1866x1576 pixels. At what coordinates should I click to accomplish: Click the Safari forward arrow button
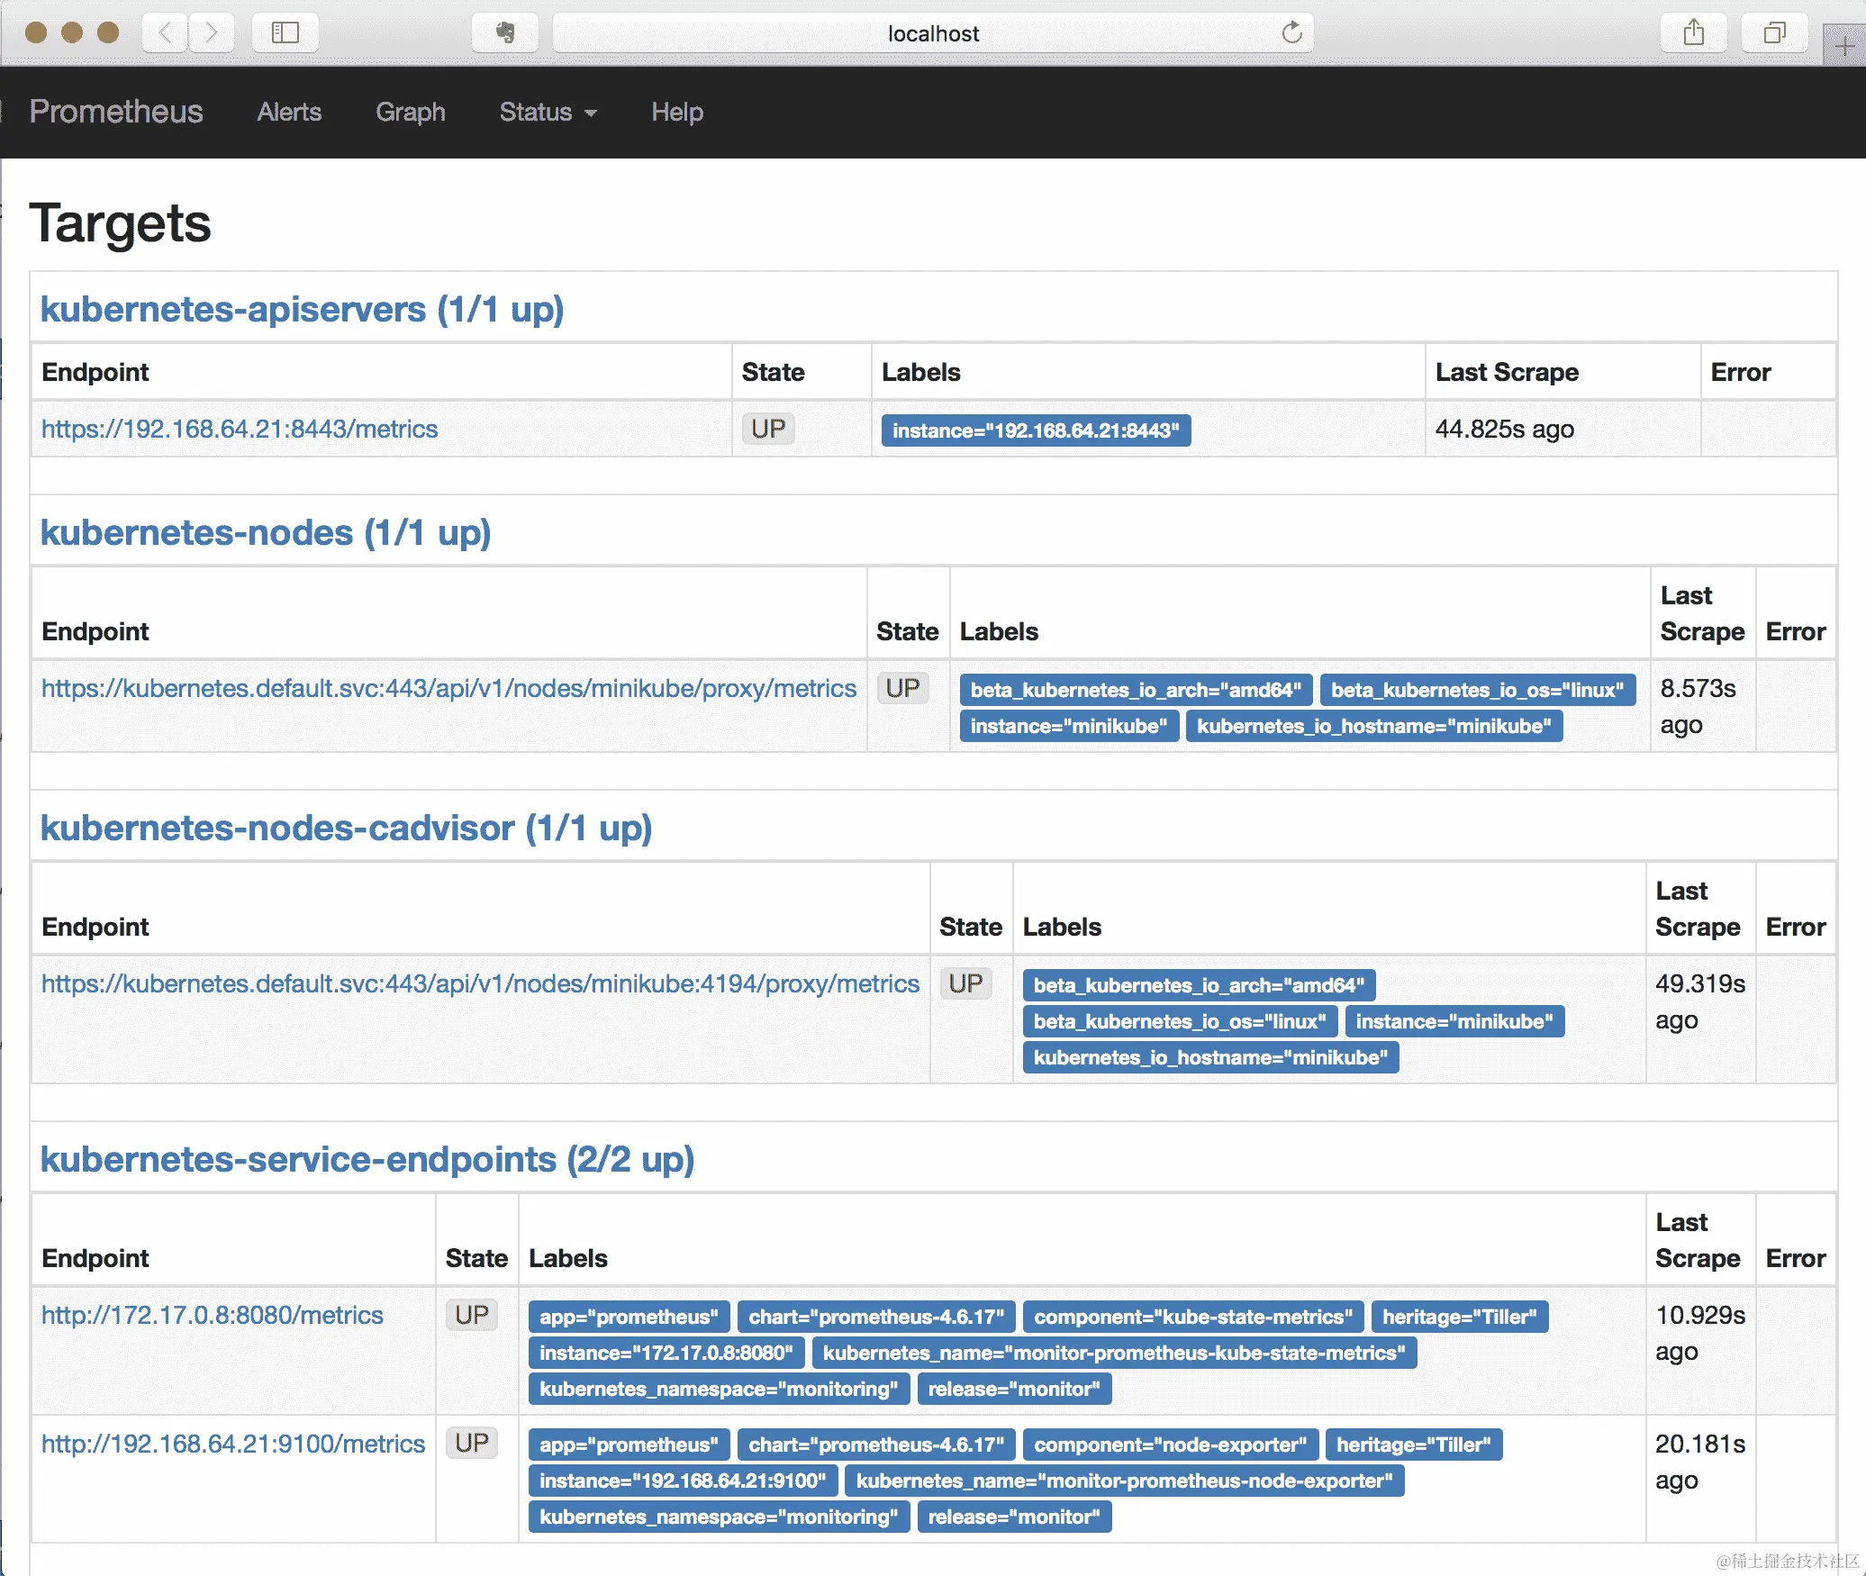pyautogui.click(x=212, y=33)
